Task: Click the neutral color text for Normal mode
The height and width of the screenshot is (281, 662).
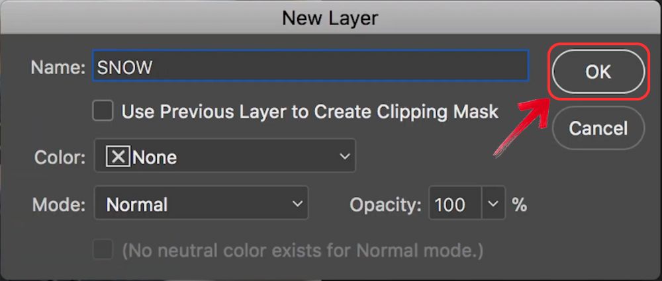Action: (x=303, y=251)
